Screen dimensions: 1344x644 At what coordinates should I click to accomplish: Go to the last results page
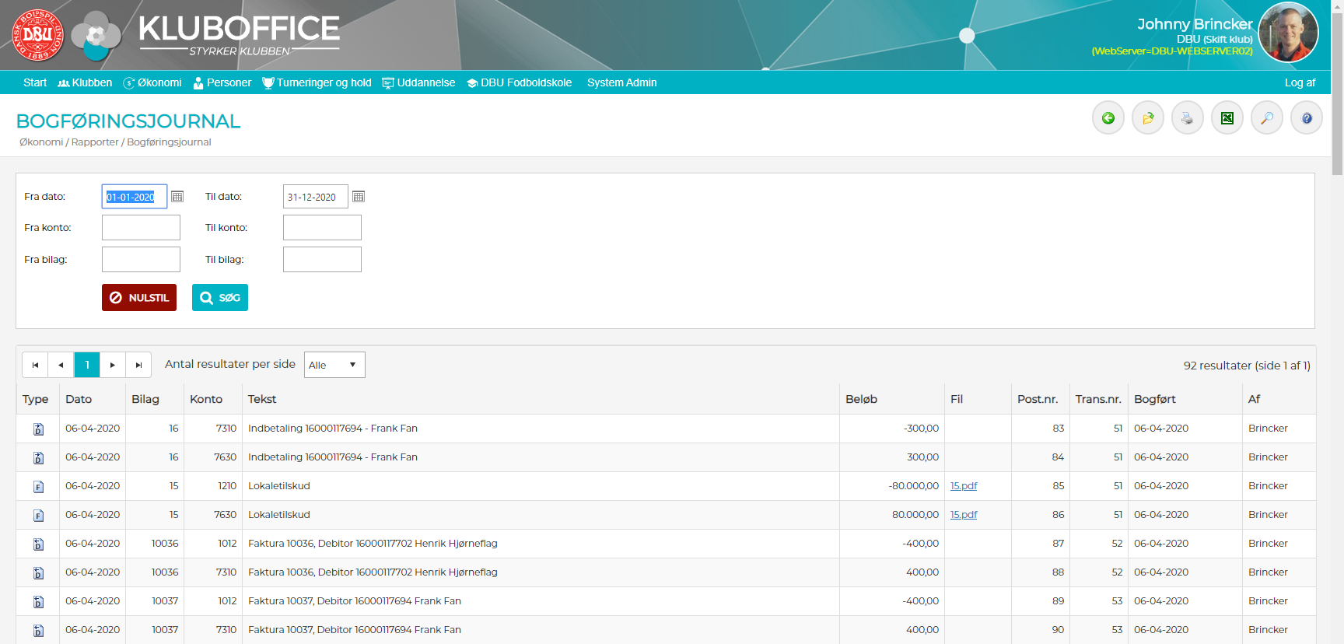pos(138,365)
